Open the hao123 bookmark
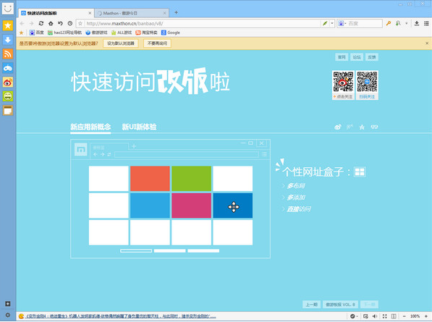432x322 pixels. point(64,33)
